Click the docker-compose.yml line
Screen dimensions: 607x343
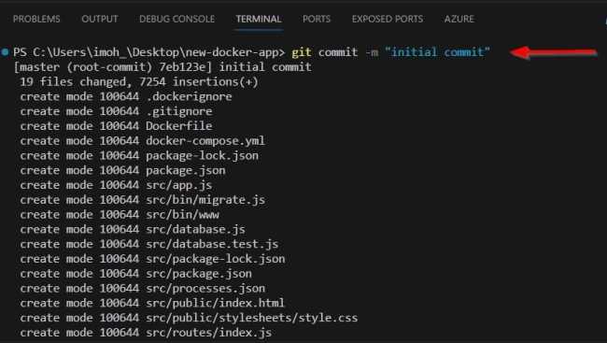(x=143, y=141)
